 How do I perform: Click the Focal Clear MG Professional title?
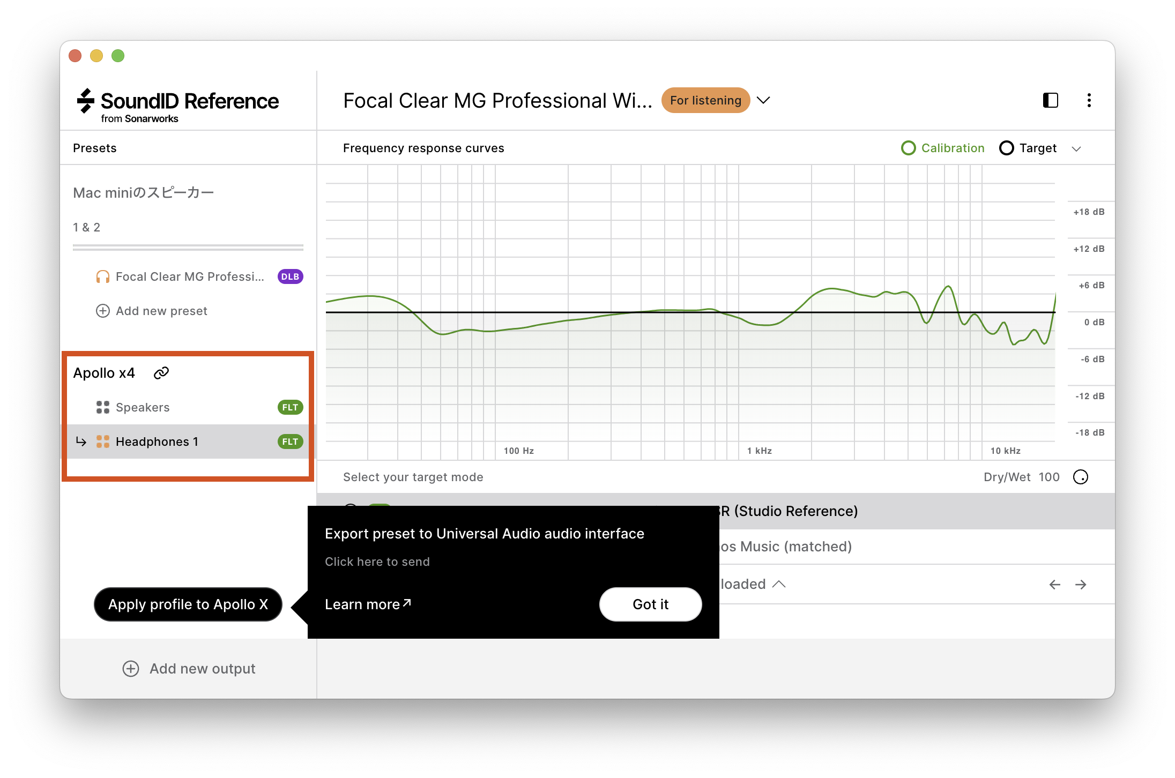pos(497,100)
